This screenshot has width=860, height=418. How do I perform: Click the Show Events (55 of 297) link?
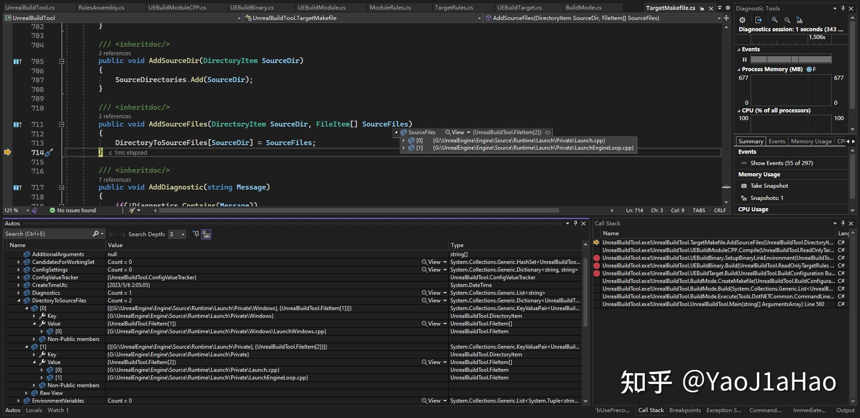tap(781, 163)
